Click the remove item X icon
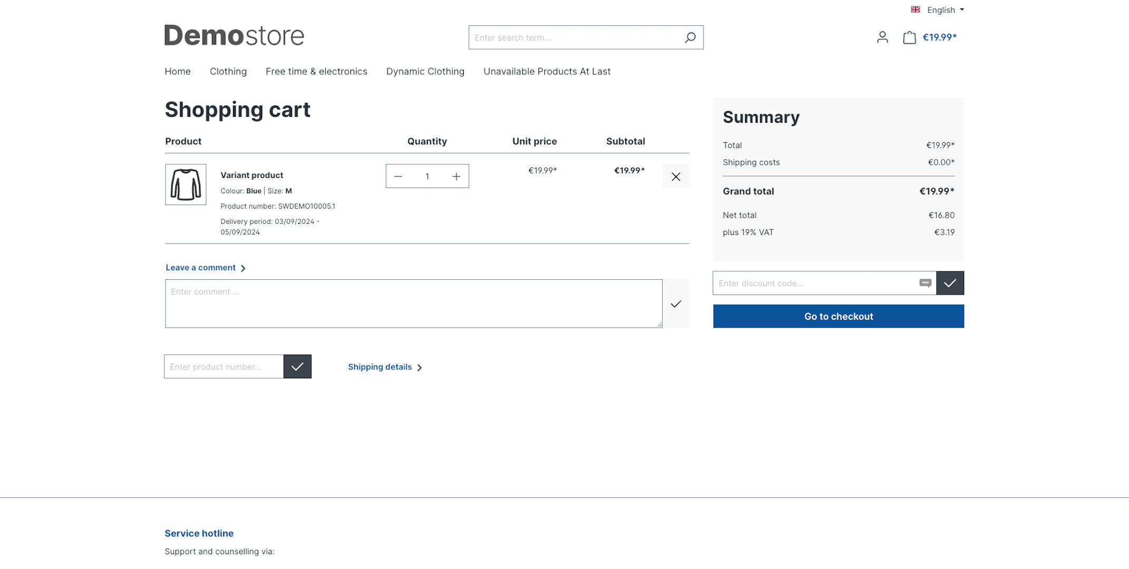This screenshot has width=1129, height=569. (x=675, y=176)
